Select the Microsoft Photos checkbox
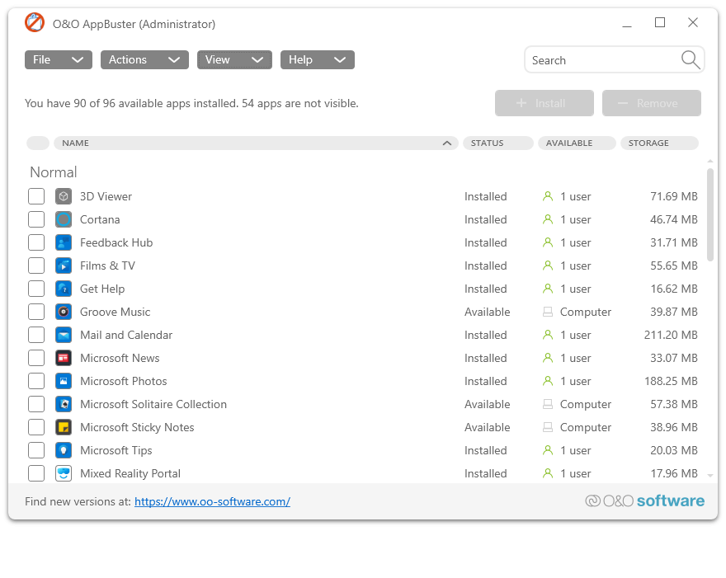 click(36, 381)
